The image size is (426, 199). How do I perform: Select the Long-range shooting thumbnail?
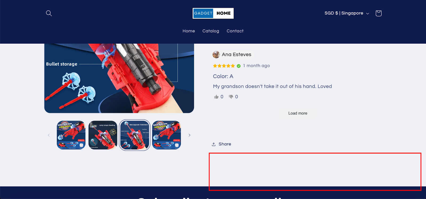[x=103, y=135]
